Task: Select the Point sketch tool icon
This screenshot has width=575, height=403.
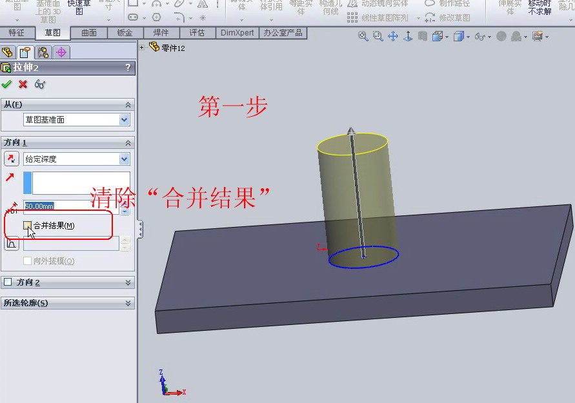Action: click(x=203, y=17)
